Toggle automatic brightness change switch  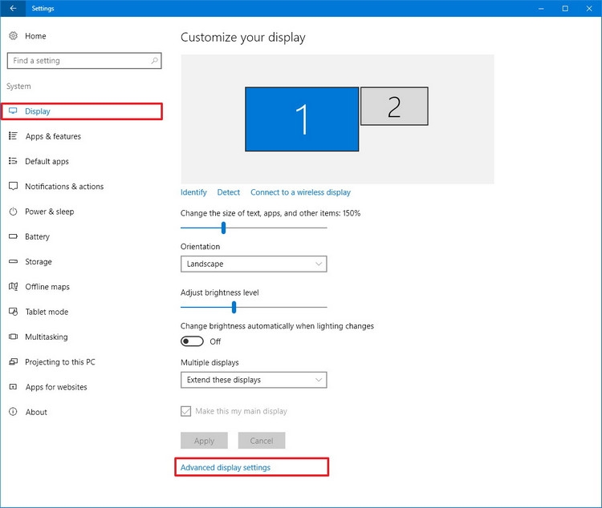coord(192,341)
